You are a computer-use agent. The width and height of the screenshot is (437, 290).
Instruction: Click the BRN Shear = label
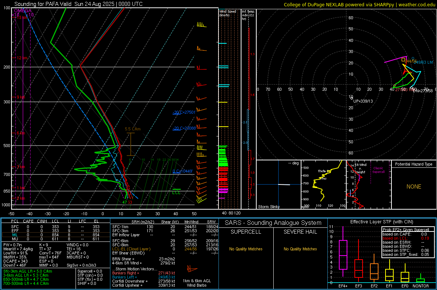[x=123, y=259]
